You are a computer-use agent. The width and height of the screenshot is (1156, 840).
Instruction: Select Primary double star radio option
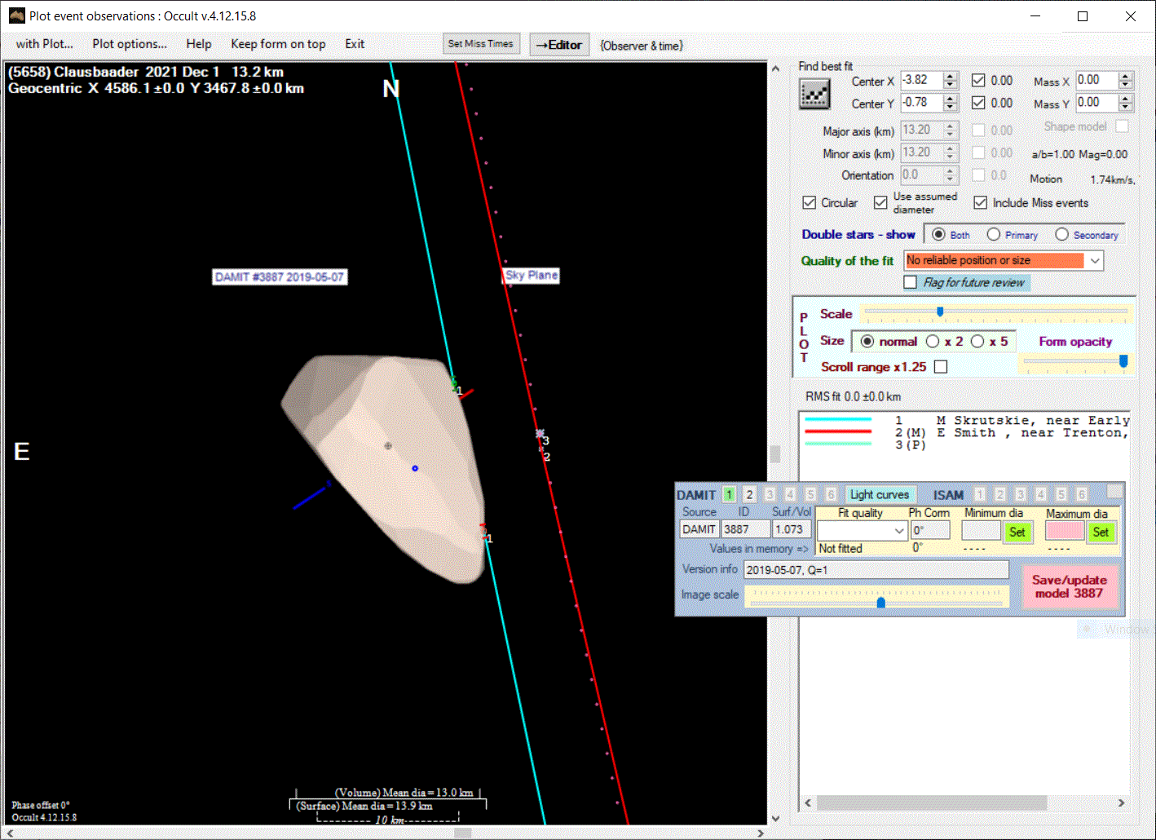994,235
